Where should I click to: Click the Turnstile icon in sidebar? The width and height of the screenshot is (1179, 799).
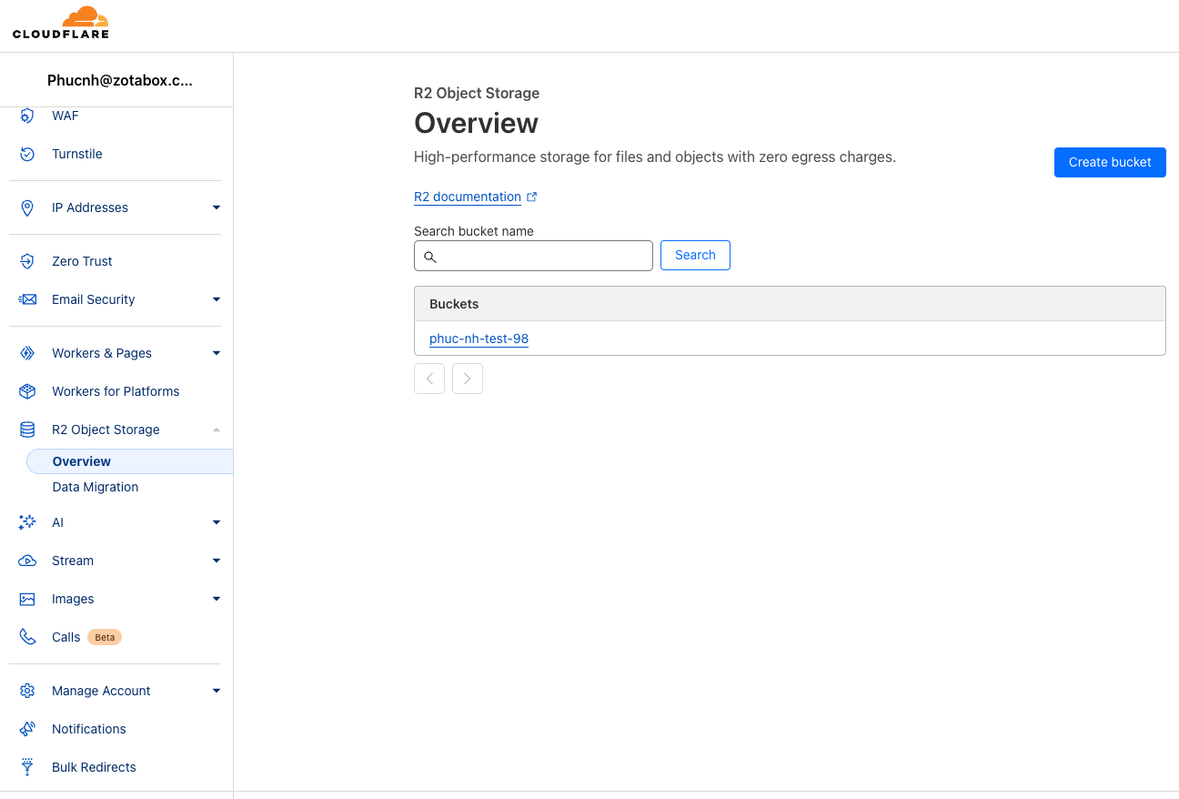tap(27, 154)
